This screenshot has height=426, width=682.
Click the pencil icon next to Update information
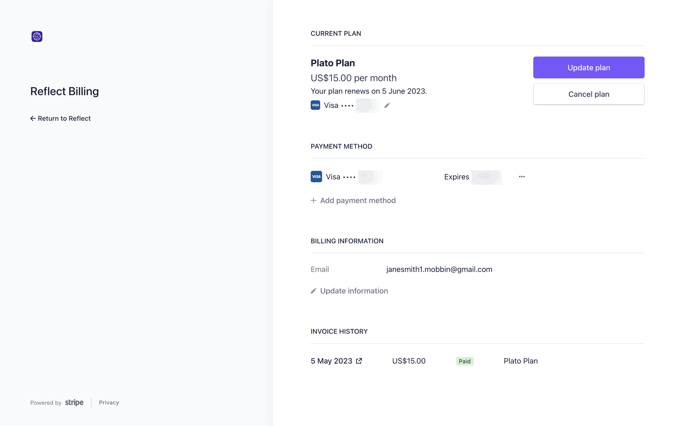(x=313, y=291)
